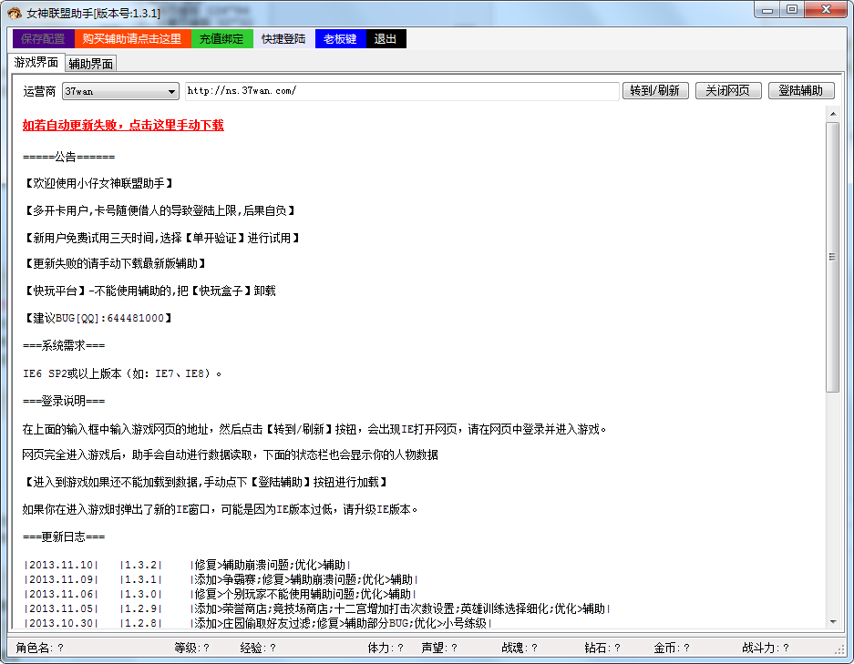Switch to the 辅助界面 tab
This screenshot has height=664, width=854.
pos(91,64)
